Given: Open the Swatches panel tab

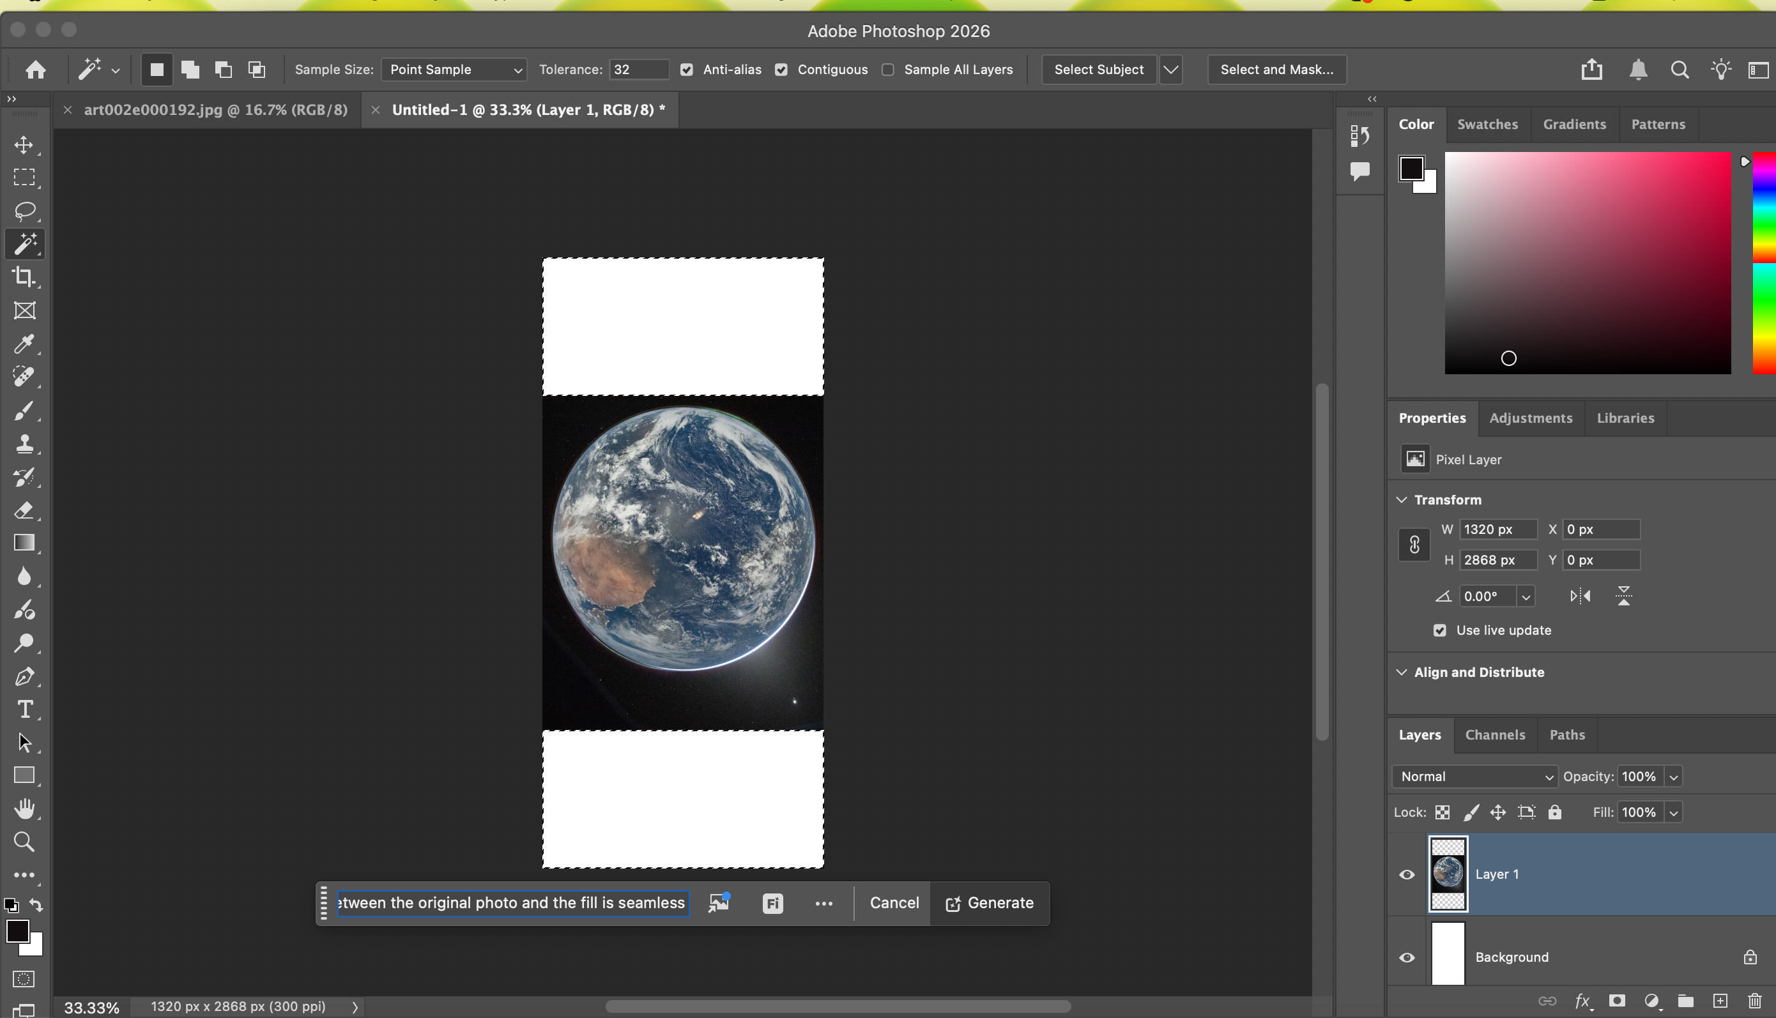Looking at the screenshot, I should [x=1487, y=124].
